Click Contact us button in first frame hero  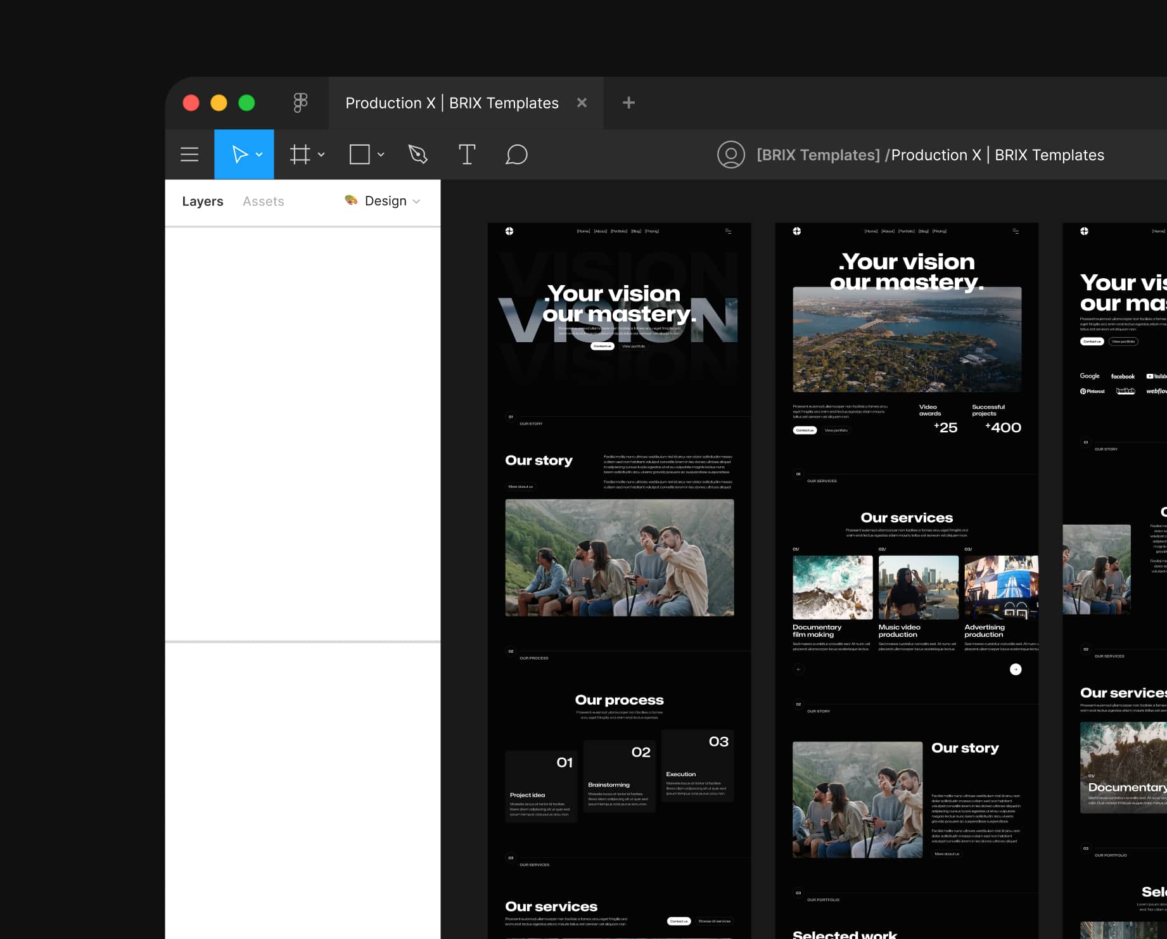point(603,347)
